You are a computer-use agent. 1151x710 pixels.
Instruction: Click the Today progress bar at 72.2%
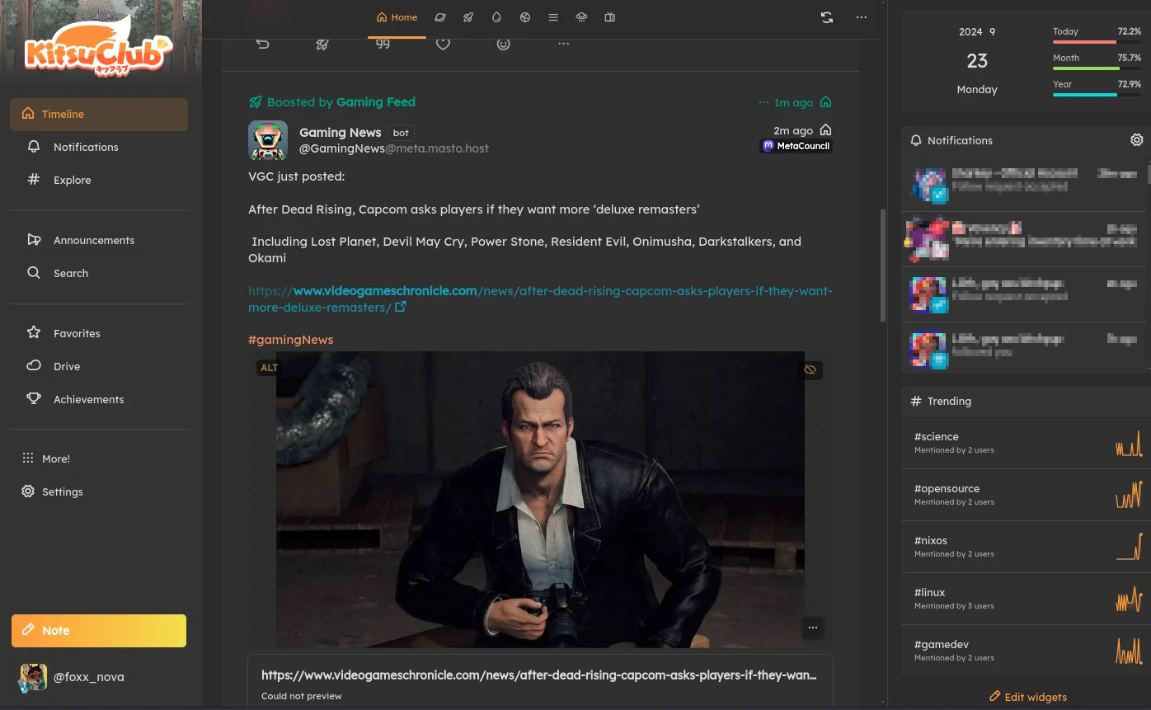(1097, 41)
